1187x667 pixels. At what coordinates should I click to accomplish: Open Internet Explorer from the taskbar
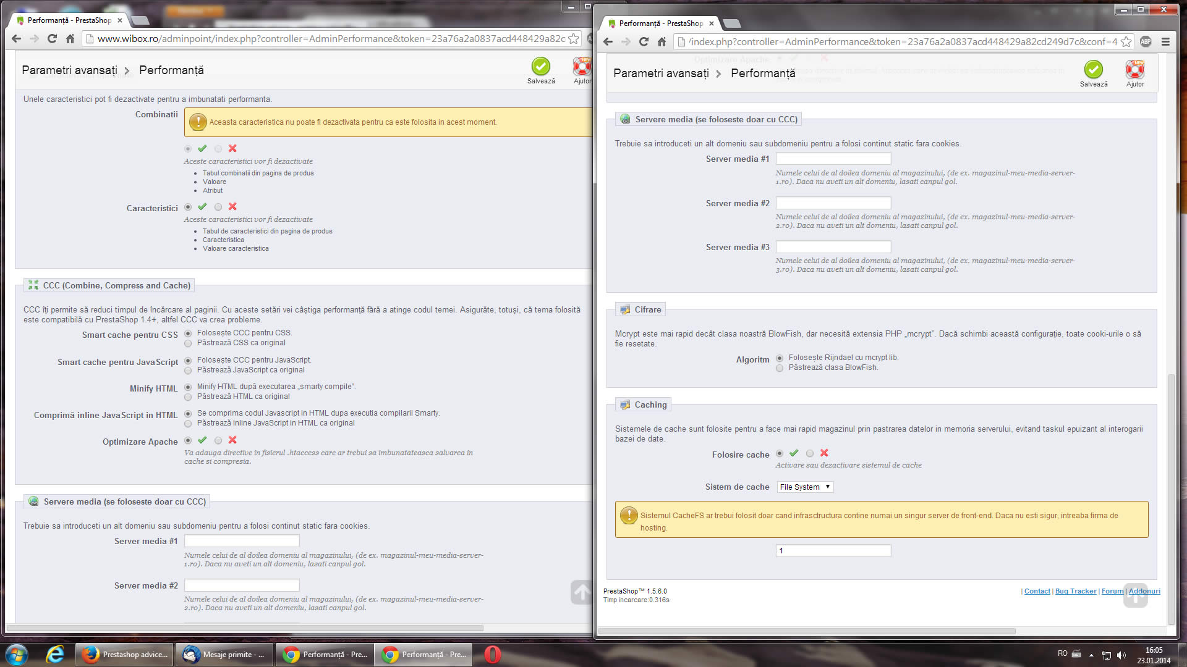[55, 655]
